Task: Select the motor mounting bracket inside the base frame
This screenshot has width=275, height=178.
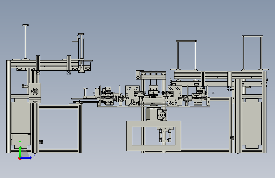Action: tap(165, 135)
